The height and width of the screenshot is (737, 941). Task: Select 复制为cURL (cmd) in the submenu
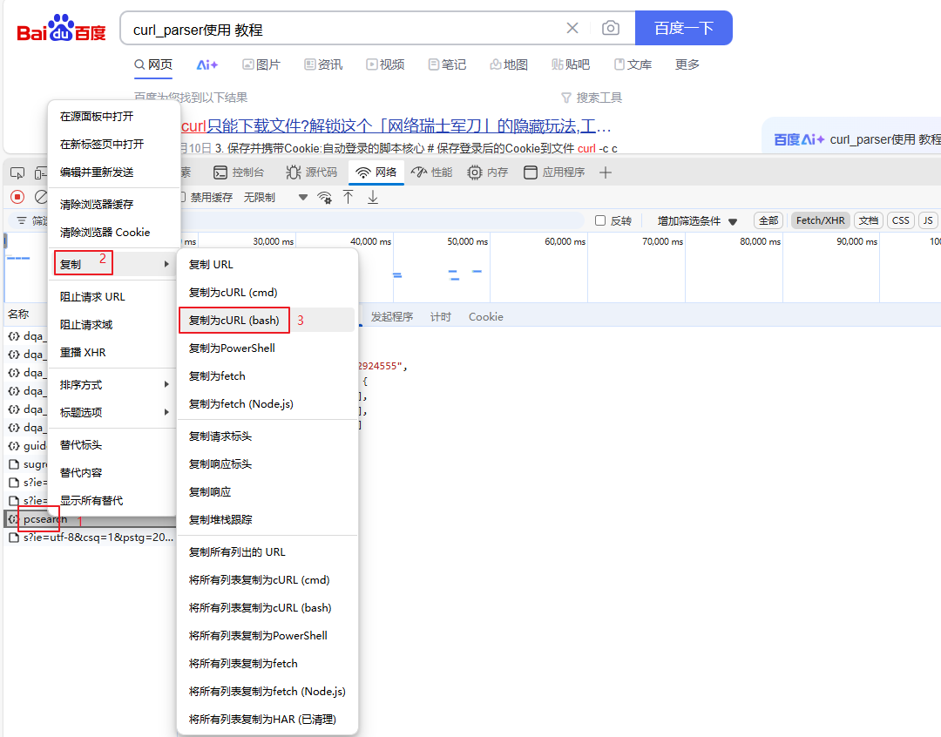tap(267, 293)
